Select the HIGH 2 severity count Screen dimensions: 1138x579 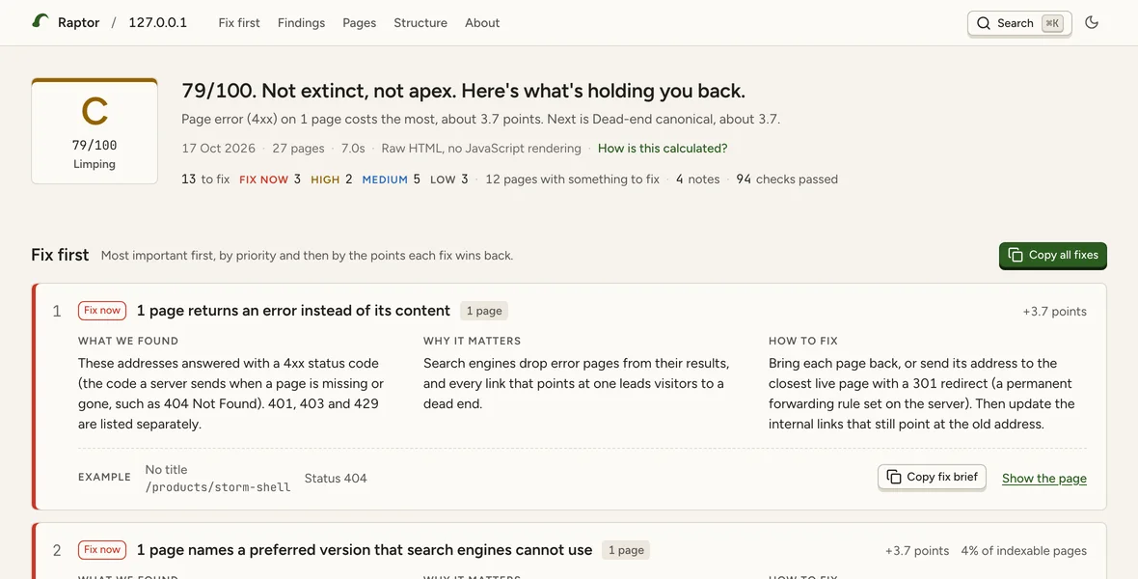[331, 179]
